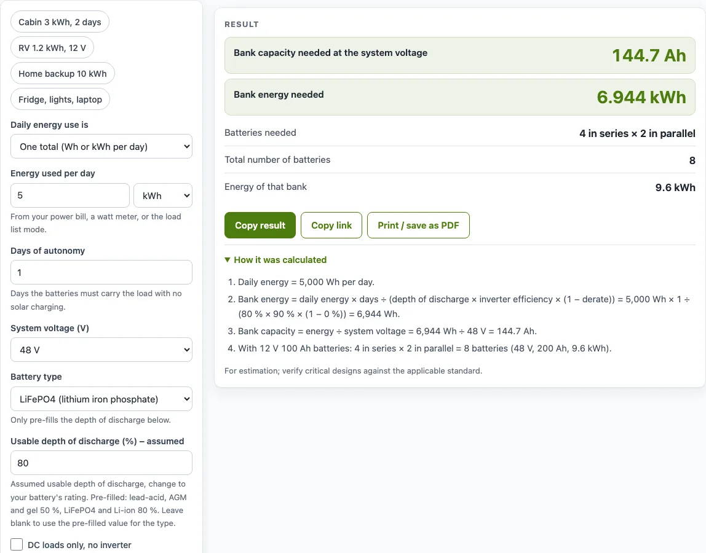The image size is (706, 553).
Task: Click the Energy used per day field
Action: click(x=70, y=195)
